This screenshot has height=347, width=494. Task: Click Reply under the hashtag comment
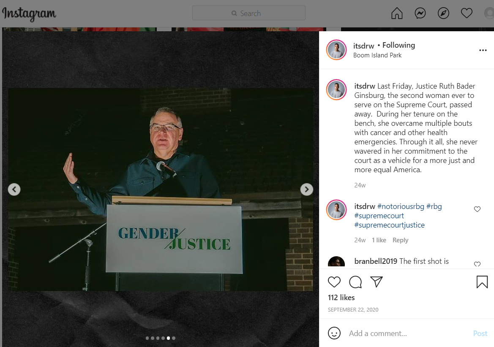pos(400,240)
